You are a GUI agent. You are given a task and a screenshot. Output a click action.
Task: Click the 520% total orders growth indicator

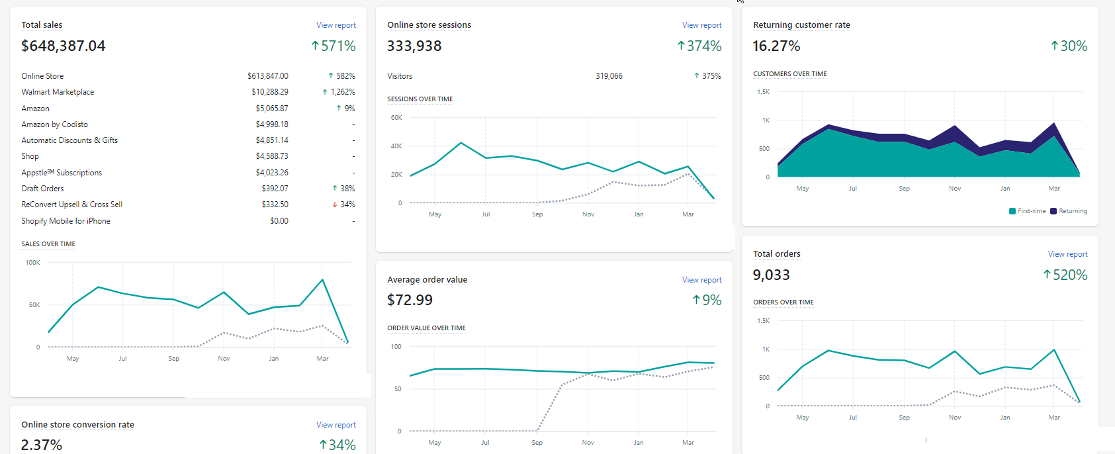(1065, 275)
